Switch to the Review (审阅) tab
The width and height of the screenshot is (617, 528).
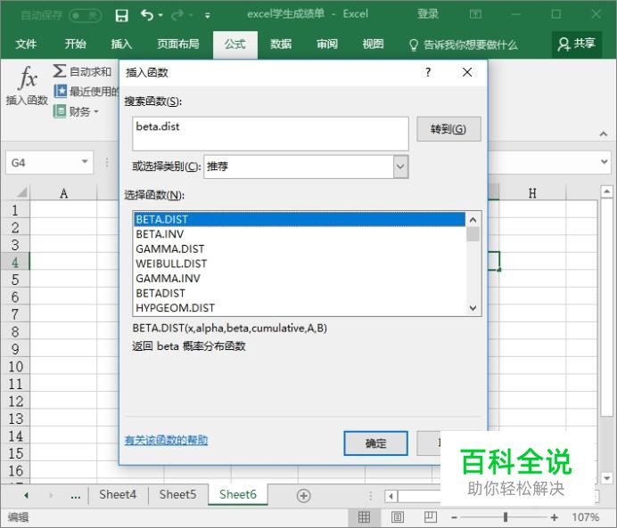[x=327, y=44]
